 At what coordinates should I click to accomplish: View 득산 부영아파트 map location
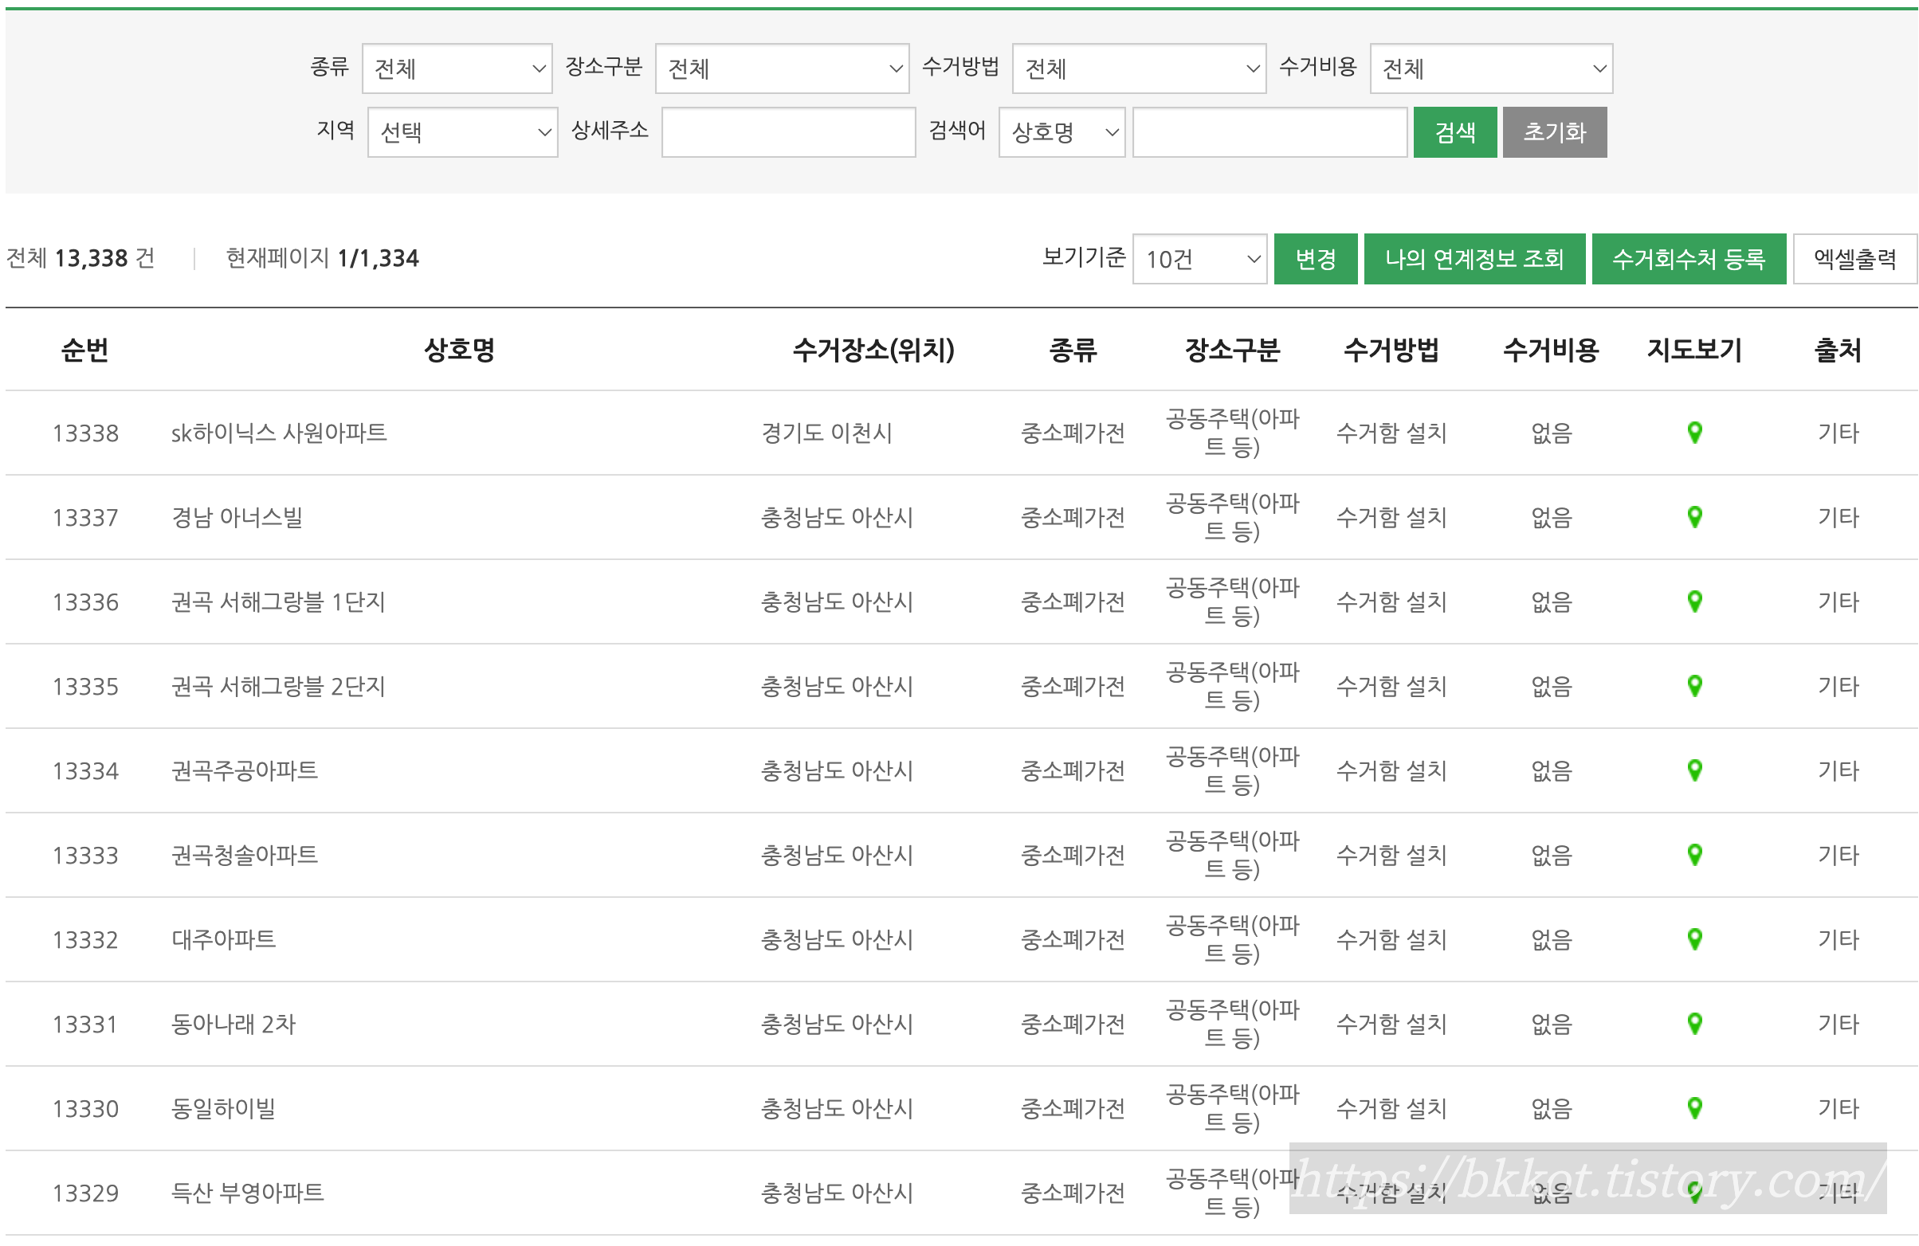[x=1694, y=1193]
